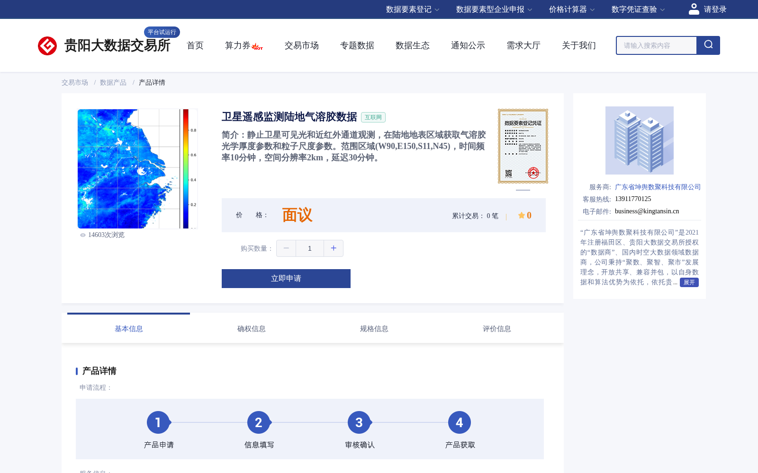Image resolution: width=758 pixels, height=473 pixels.
Task: Click the search input field
Action: (657, 45)
